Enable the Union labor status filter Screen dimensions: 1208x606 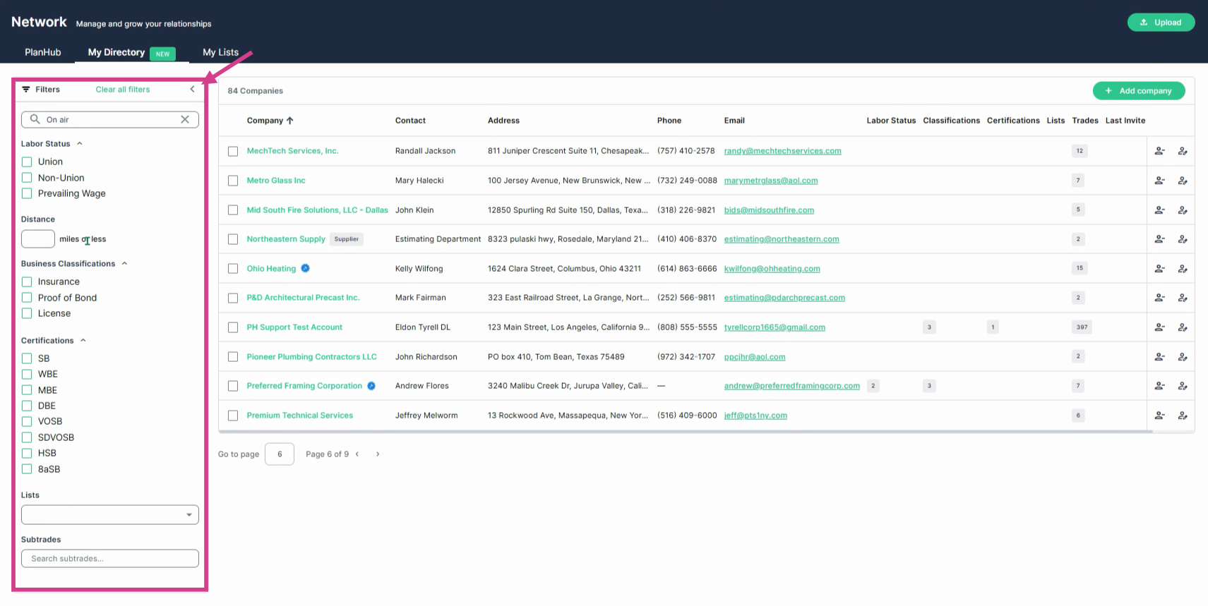27,162
